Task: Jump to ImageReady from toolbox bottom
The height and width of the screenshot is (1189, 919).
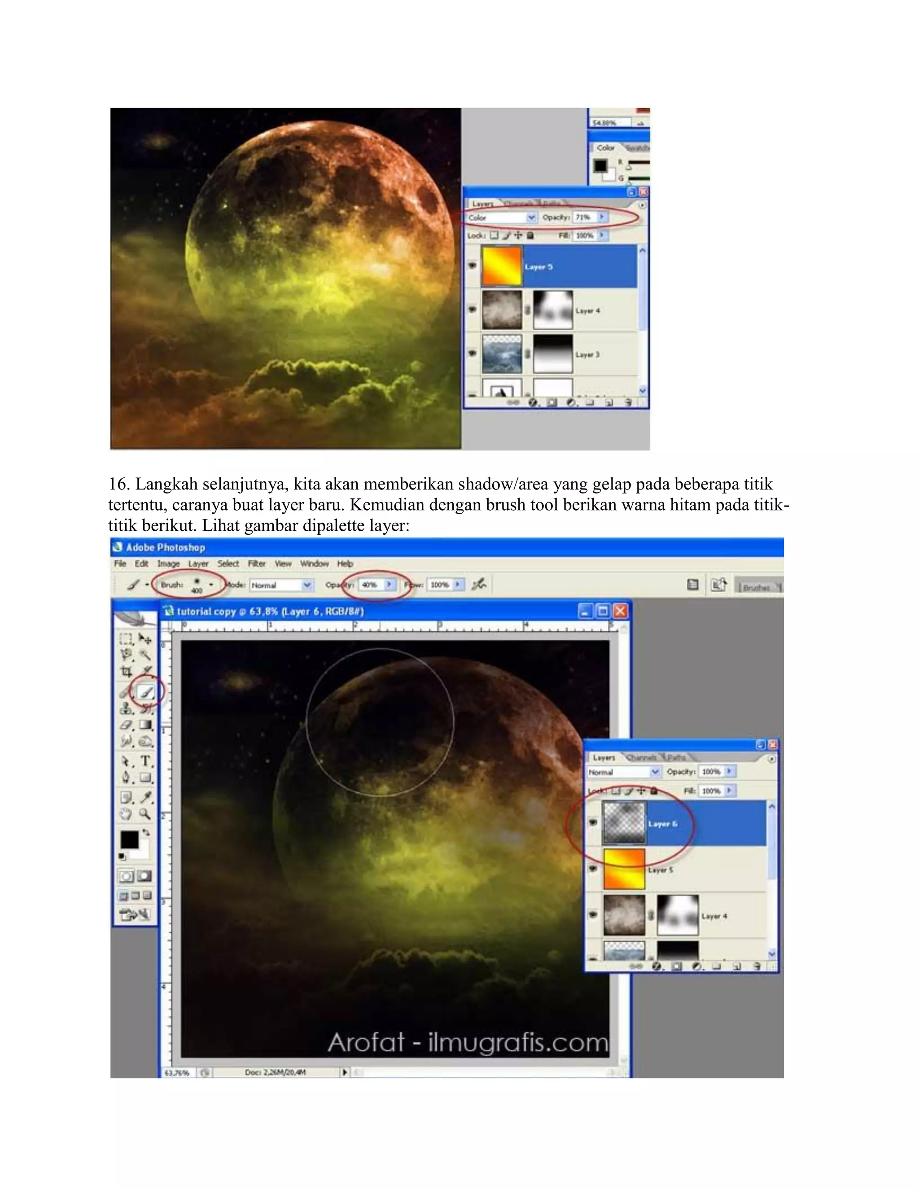Action: click(135, 914)
